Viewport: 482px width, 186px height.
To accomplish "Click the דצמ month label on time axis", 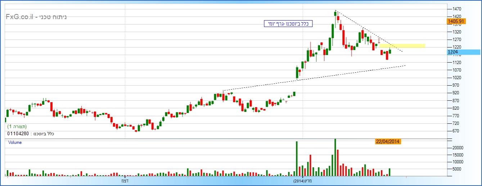I will [x=125, y=180].
